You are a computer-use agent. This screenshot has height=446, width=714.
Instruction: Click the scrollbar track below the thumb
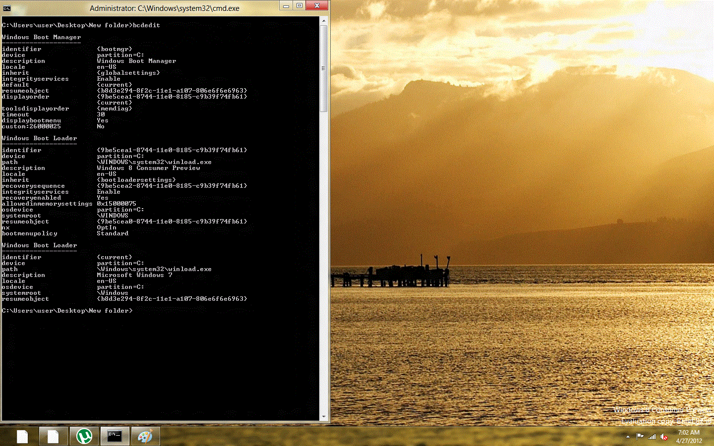[324, 263]
